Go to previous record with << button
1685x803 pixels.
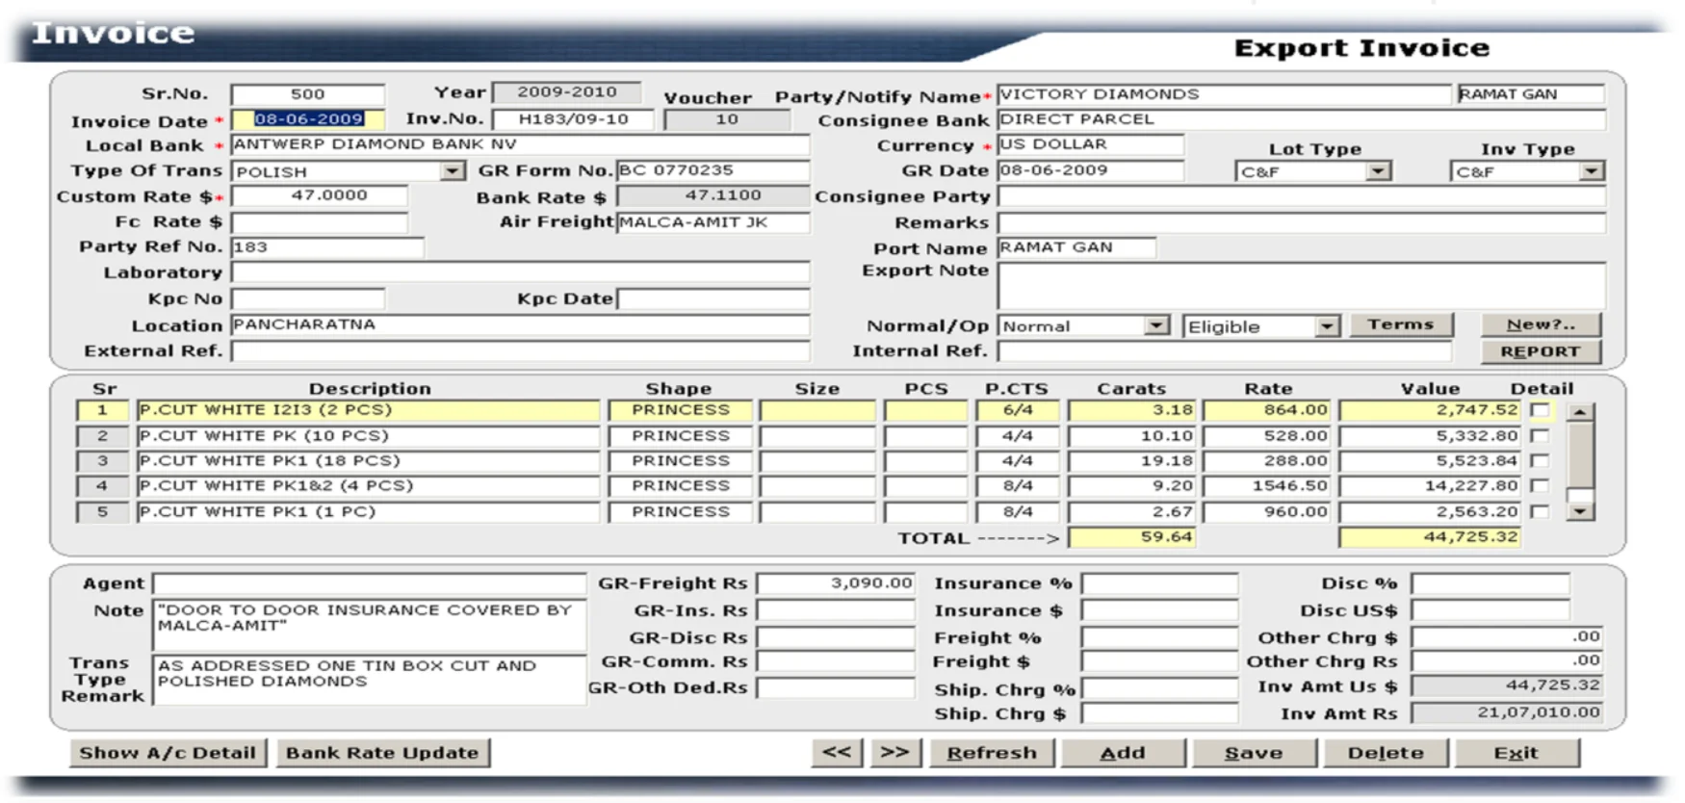click(x=837, y=752)
